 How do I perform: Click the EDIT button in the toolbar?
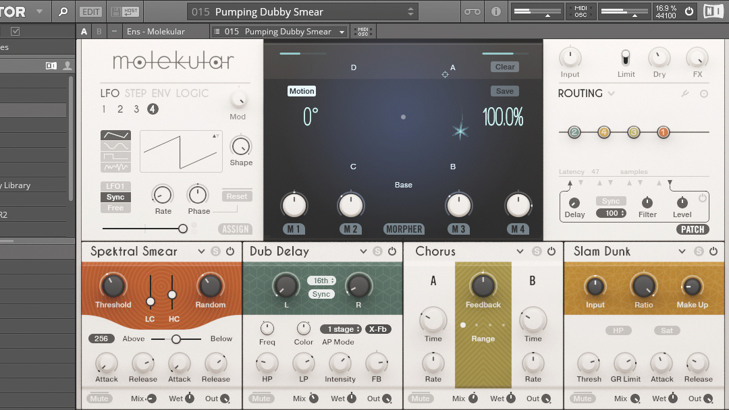(90, 11)
